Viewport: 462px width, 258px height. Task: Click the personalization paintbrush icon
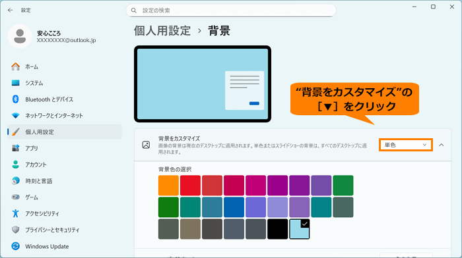click(16, 132)
